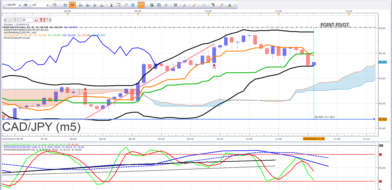Select the eraser tool
Image resolution: width=392 pixels, height=190 pixels.
click(222, 5)
